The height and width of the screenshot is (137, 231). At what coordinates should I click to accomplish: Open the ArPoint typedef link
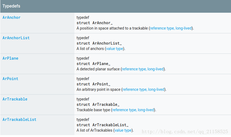(x=10, y=79)
